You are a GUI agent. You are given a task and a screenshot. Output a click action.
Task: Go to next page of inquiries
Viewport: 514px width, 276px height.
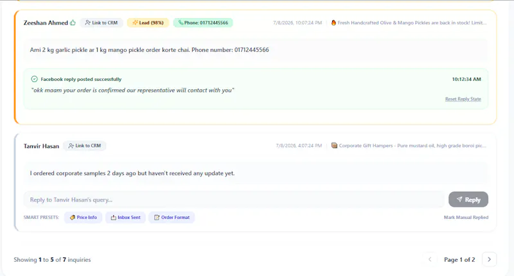[x=489, y=259]
